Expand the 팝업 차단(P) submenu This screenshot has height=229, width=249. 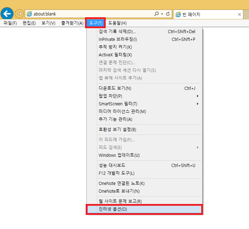point(144,96)
